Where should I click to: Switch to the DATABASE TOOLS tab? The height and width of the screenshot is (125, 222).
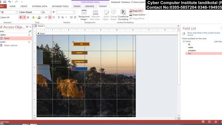pos(60,6)
